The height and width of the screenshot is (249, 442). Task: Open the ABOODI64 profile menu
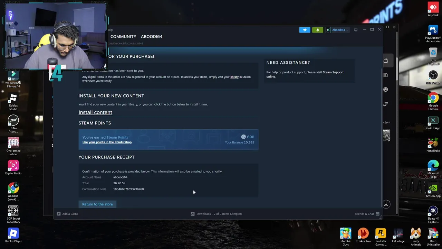152,36
